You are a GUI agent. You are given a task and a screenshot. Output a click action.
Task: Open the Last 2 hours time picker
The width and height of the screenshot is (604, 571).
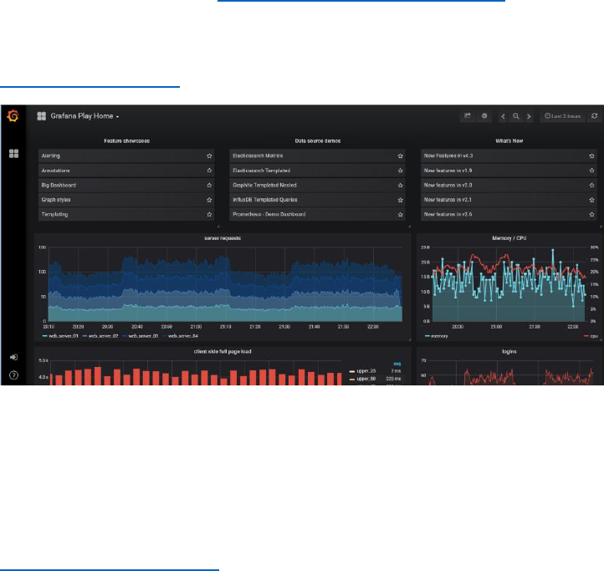point(562,116)
